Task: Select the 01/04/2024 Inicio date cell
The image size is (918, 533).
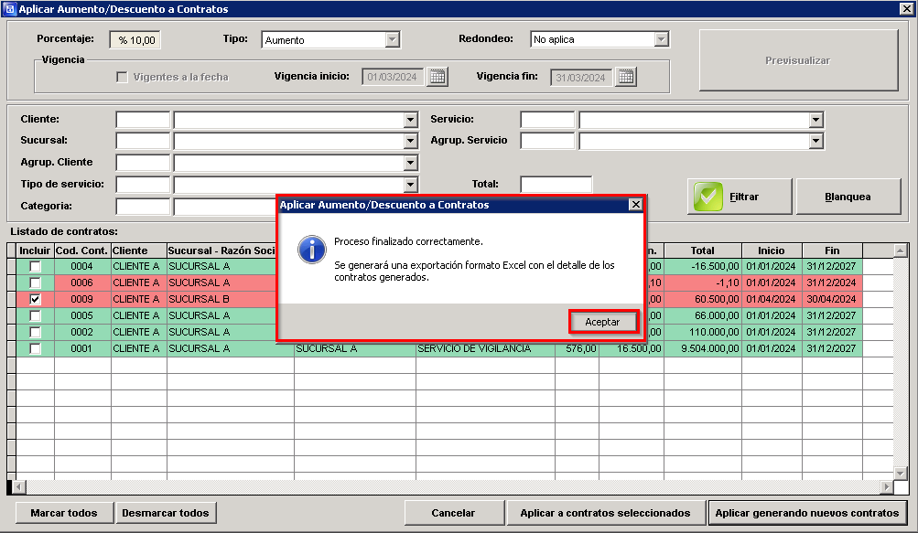Action: pos(772,299)
